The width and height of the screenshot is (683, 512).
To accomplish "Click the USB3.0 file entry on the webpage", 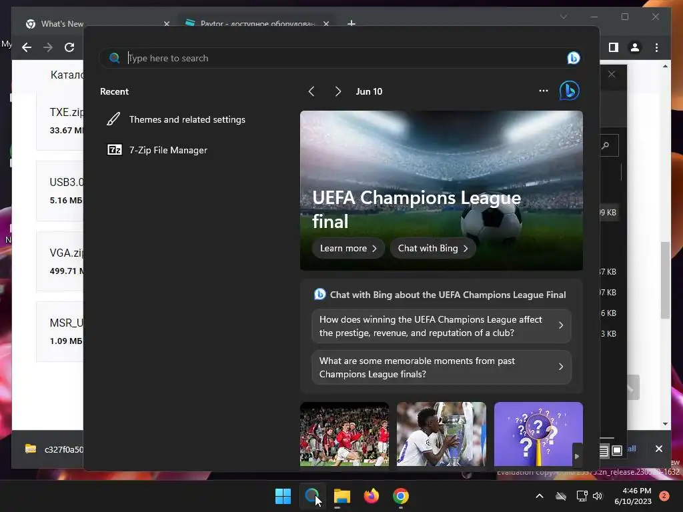I will pyautogui.click(x=59, y=191).
